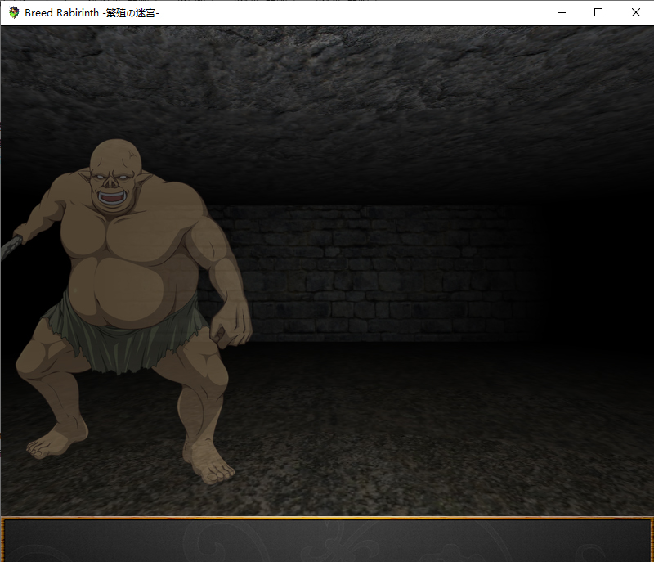The width and height of the screenshot is (654, 562).
Task: Click the message window's gold border
Action: tap(327, 518)
